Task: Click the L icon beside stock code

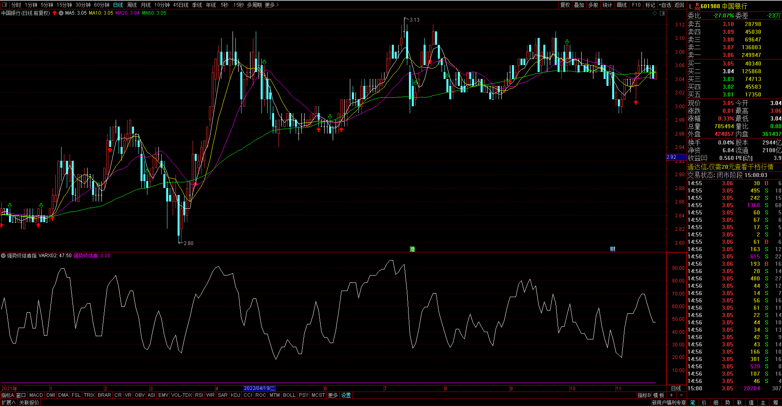Action: pos(690,6)
